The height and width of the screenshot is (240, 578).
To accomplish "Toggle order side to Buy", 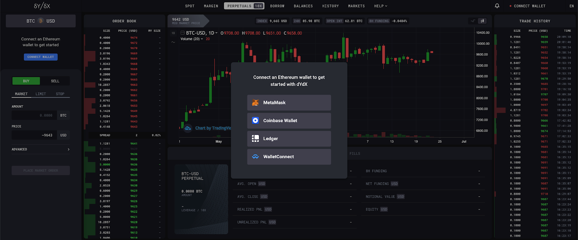I will click(26, 81).
